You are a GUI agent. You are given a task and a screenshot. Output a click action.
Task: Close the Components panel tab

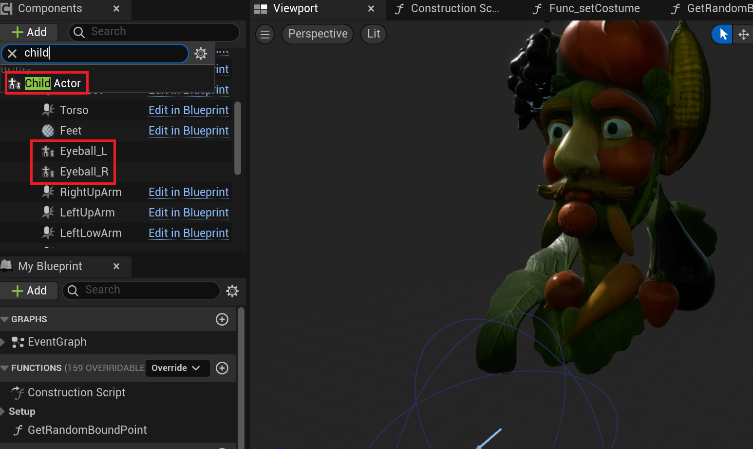(116, 9)
